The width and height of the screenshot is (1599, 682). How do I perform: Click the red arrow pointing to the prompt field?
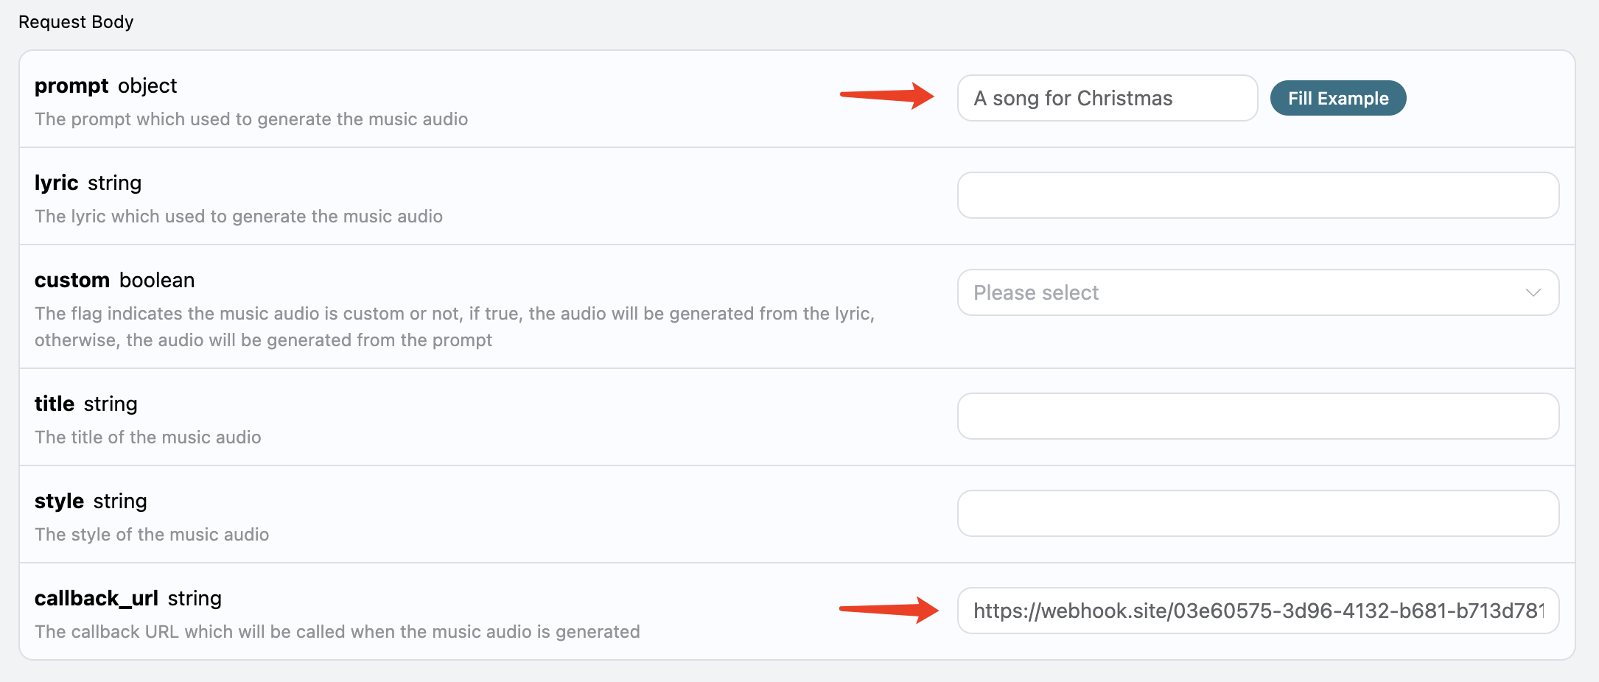coord(887,96)
